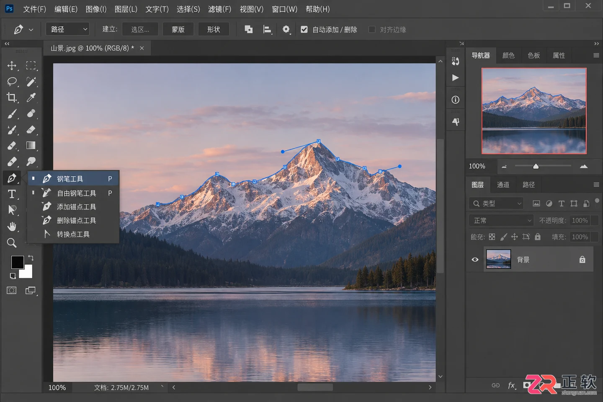
Task: Select the Move tool in toolbar
Action: coord(12,66)
